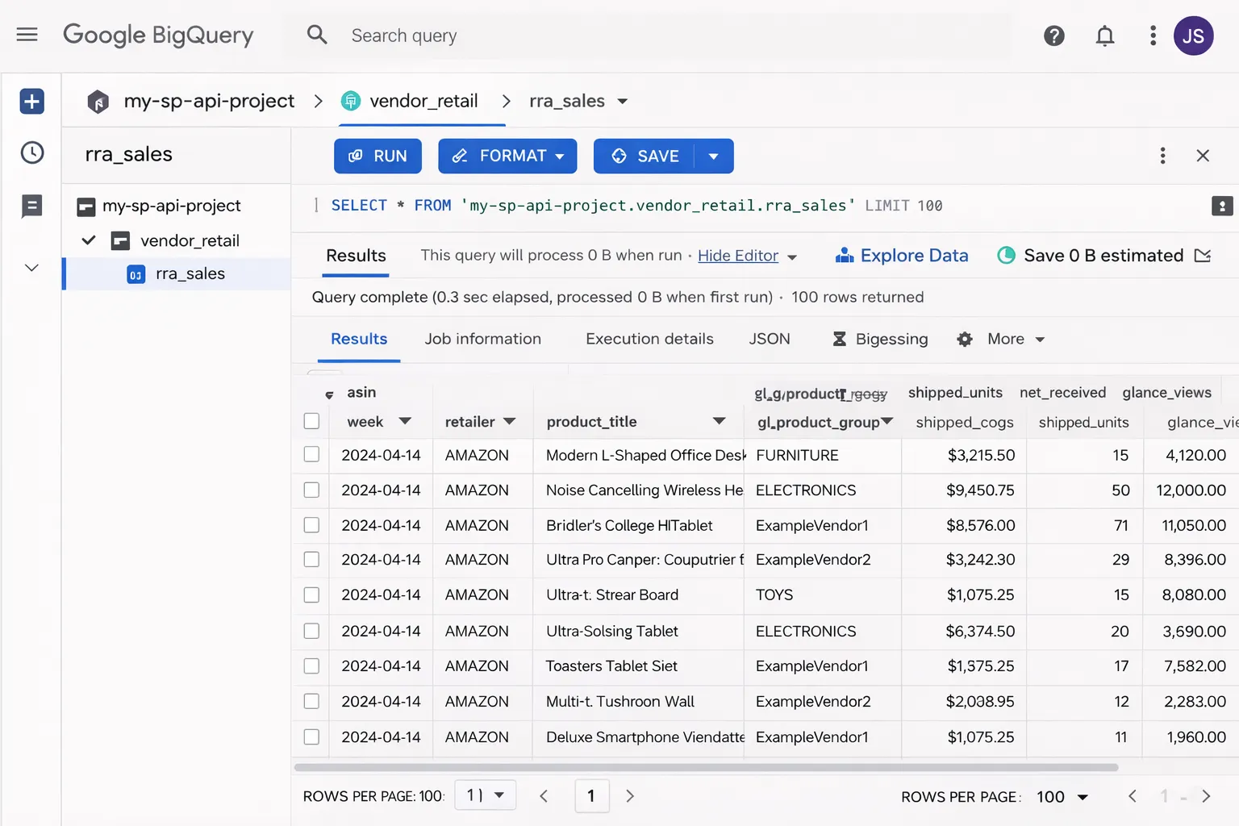Compose a new query with the plus icon

coord(31,101)
